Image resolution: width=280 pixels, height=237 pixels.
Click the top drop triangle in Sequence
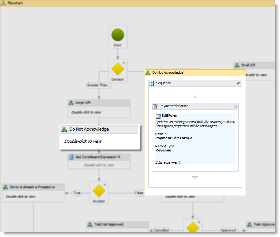195,96
